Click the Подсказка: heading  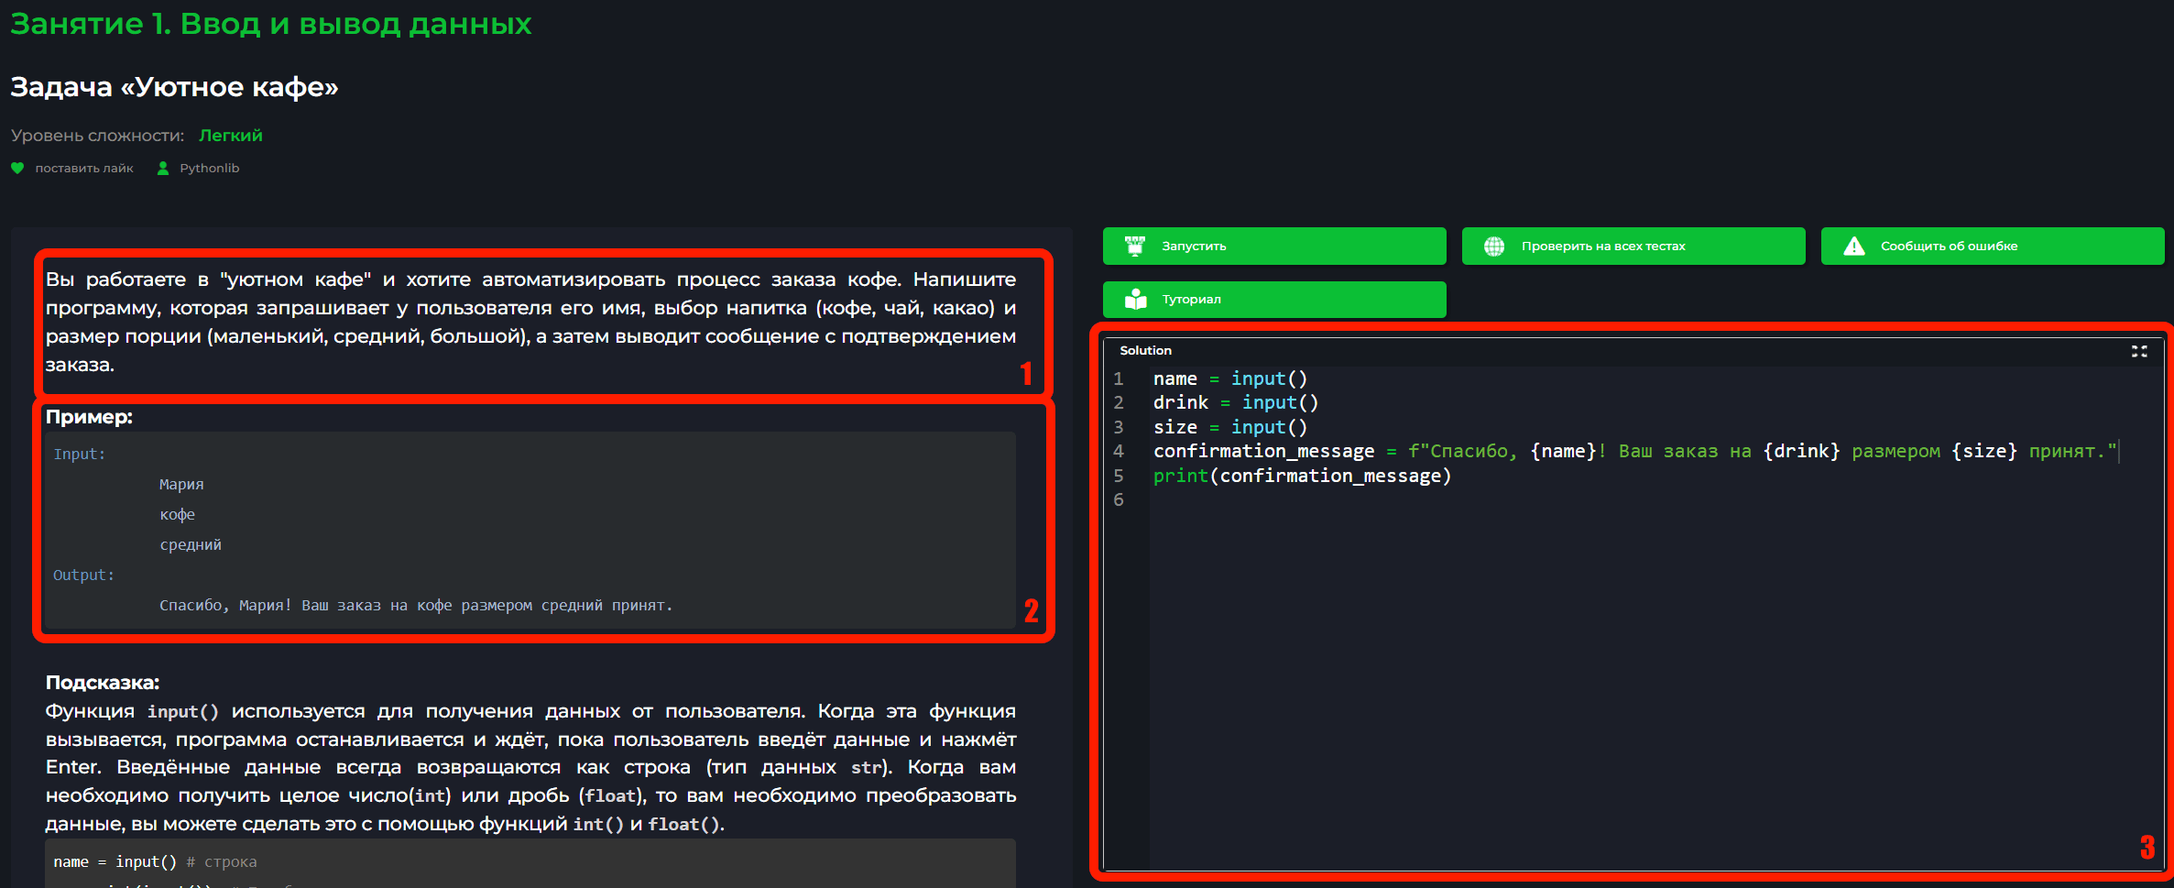pos(103,683)
